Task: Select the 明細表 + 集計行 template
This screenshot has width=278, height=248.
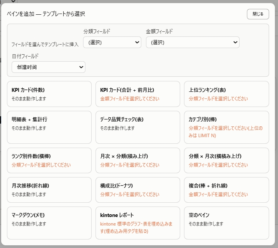Action: point(49,127)
